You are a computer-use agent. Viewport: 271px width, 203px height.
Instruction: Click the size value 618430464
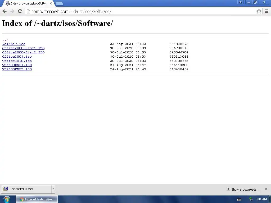(x=179, y=70)
